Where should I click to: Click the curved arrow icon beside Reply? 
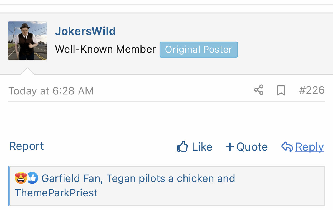(x=287, y=146)
